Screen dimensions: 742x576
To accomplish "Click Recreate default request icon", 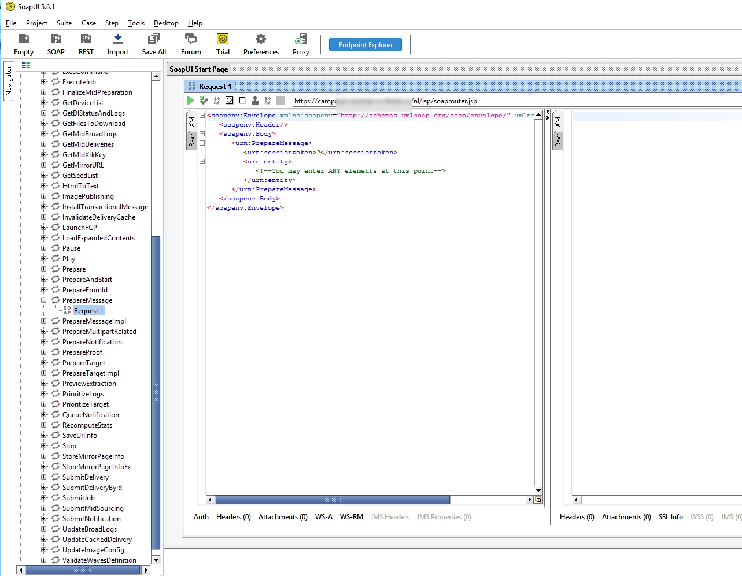I will click(230, 101).
